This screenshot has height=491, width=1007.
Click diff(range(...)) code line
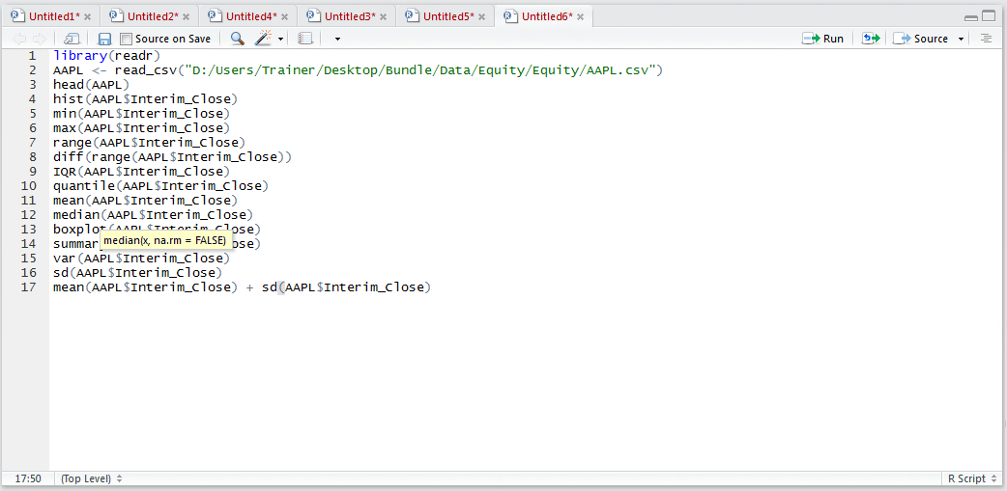click(173, 156)
